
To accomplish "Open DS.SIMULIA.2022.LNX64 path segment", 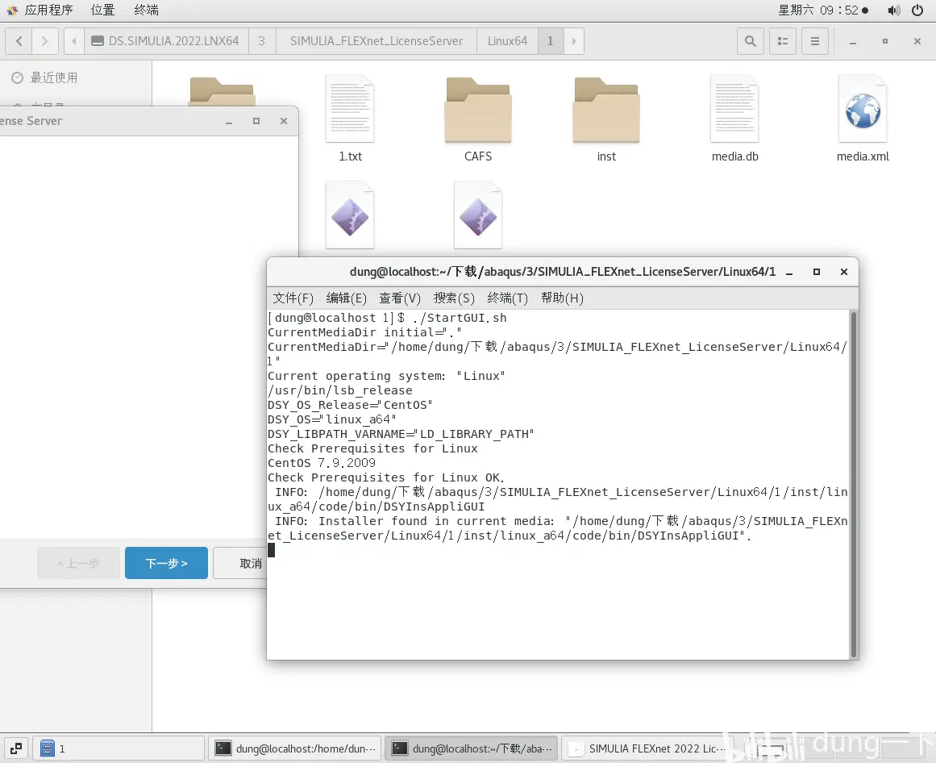I will [166, 41].
